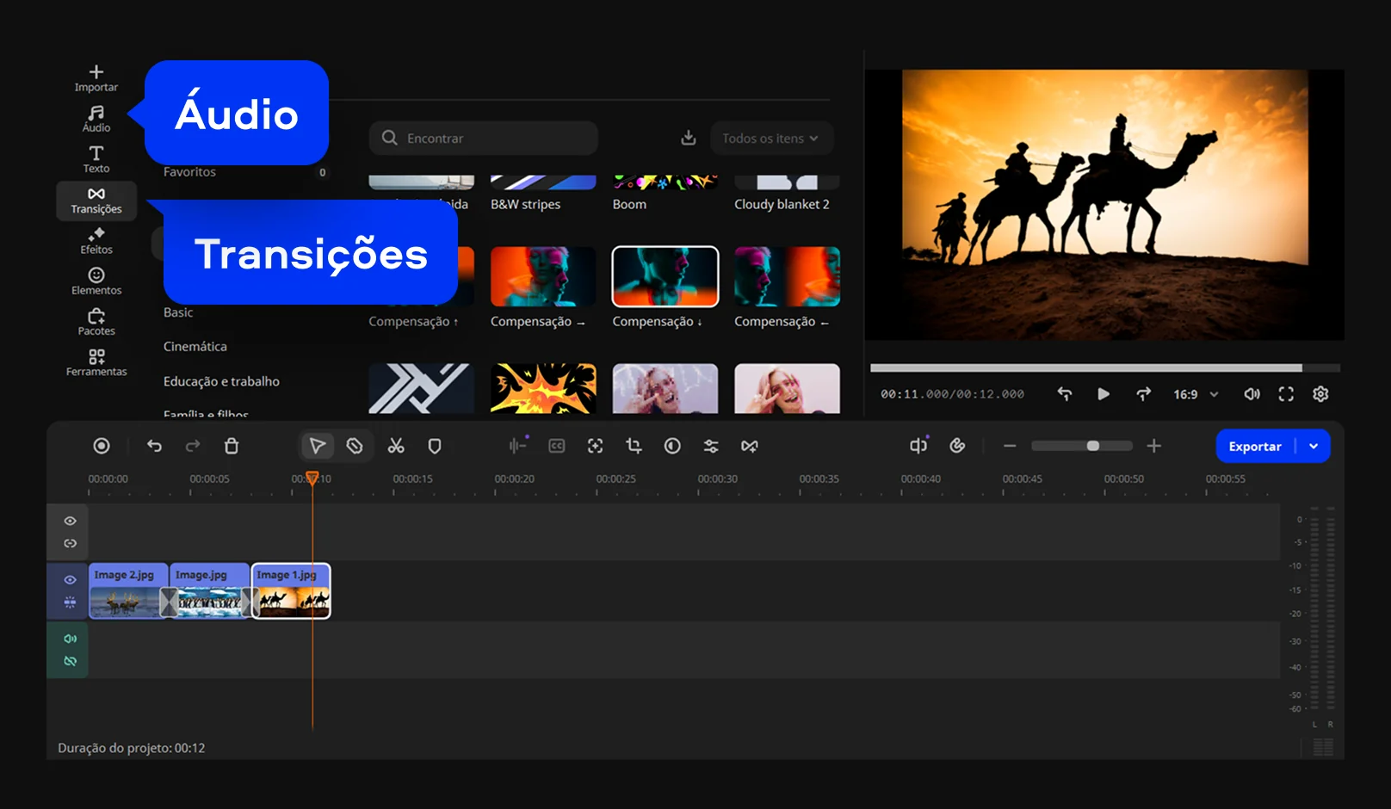Click the Exportar button
The width and height of the screenshot is (1391, 809).
tap(1254, 446)
